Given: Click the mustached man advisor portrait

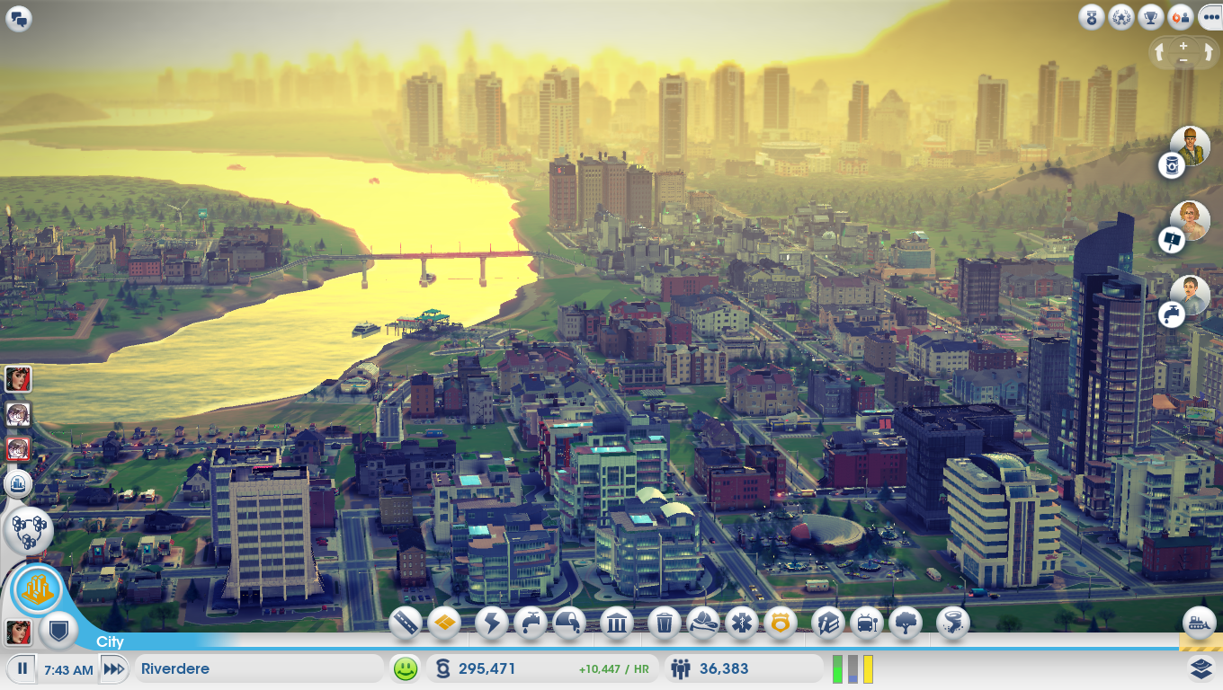Looking at the screenshot, I should [x=1191, y=295].
